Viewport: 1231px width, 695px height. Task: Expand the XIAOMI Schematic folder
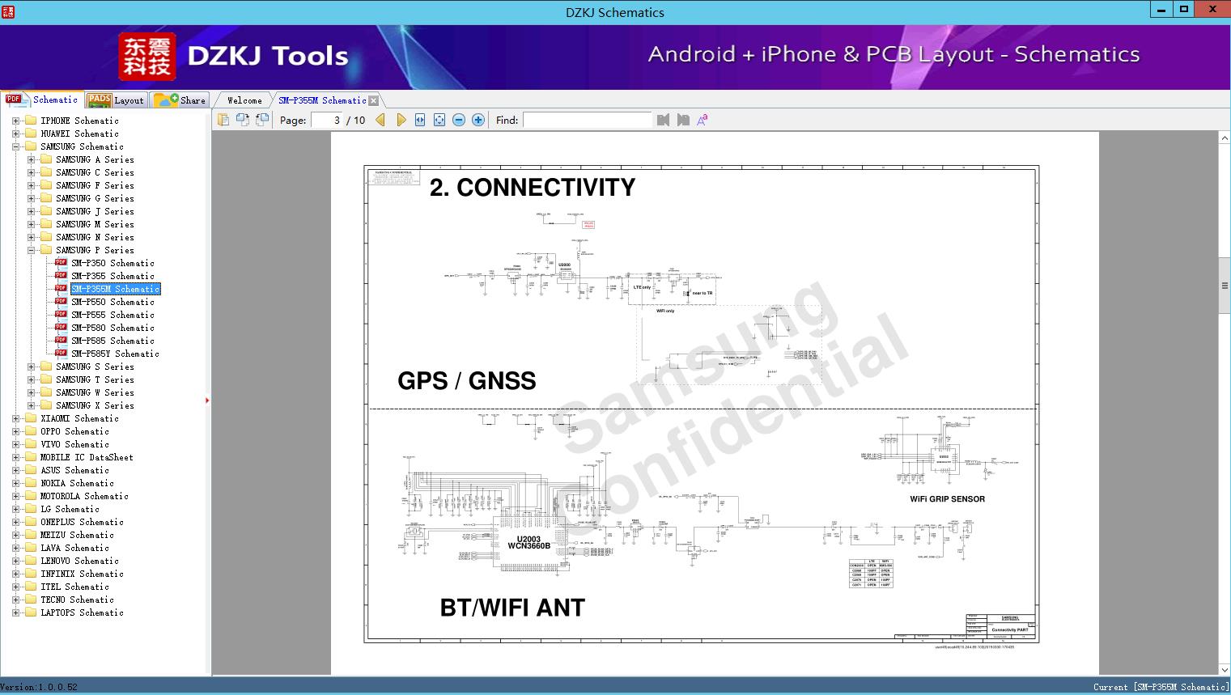(15, 418)
